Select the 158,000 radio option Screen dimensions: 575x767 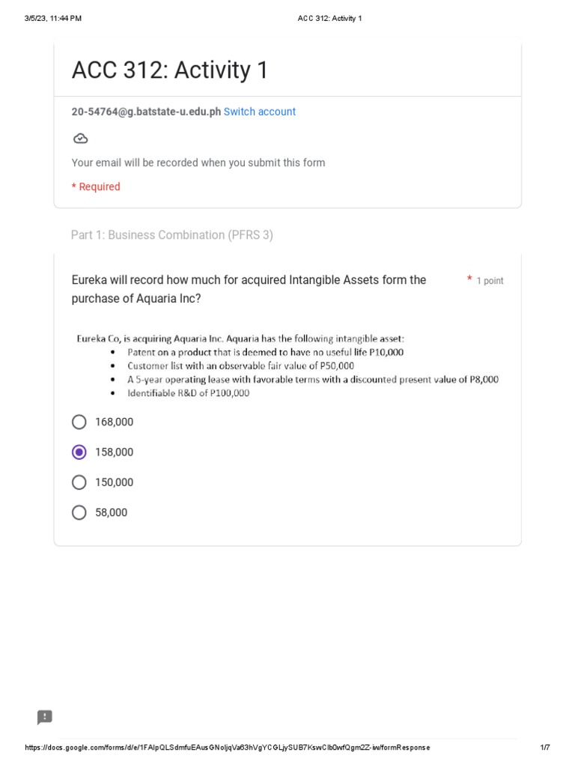coord(79,452)
